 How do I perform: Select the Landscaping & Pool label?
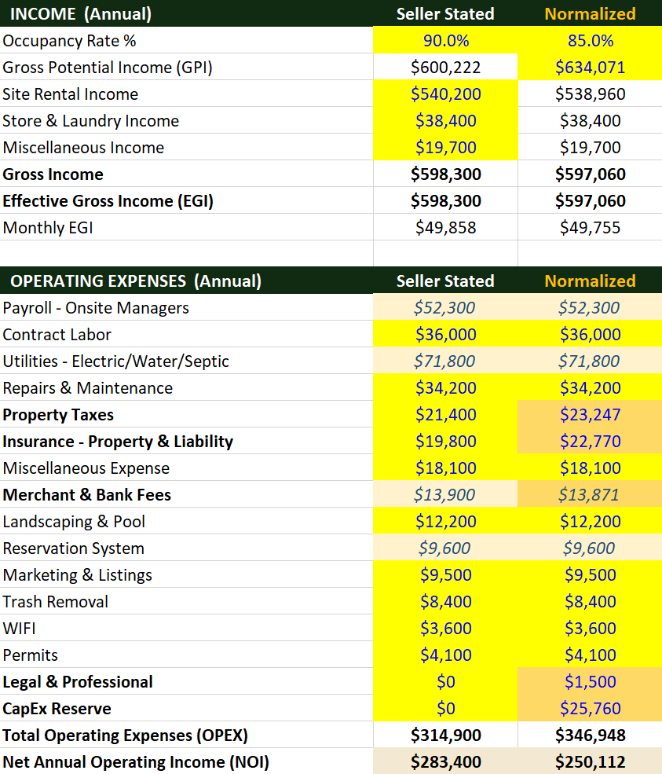coord(74,521)
